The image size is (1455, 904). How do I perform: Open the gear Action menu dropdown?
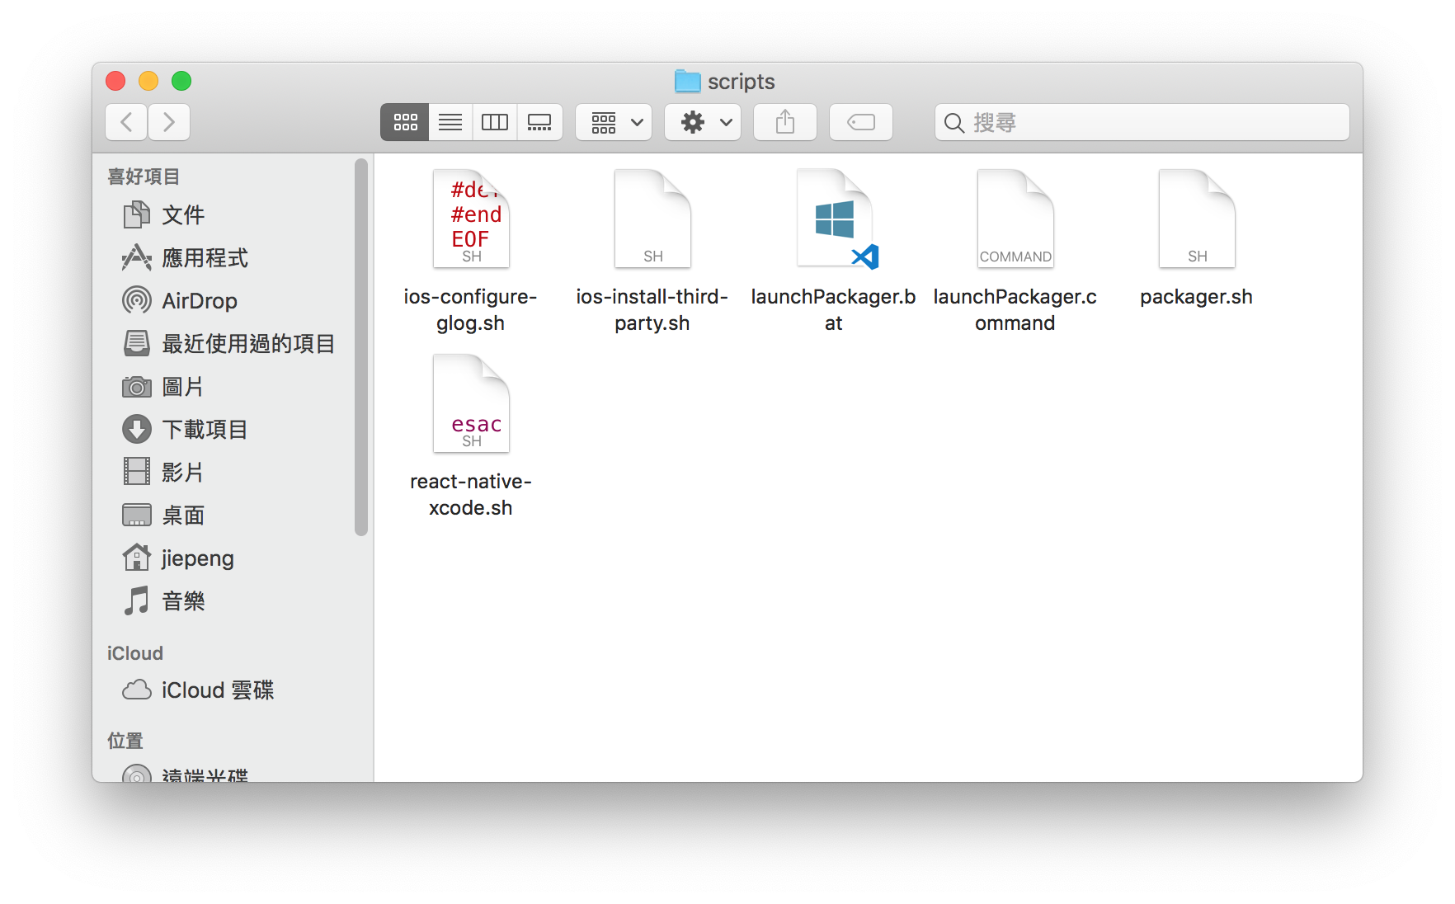click(703, 123)
